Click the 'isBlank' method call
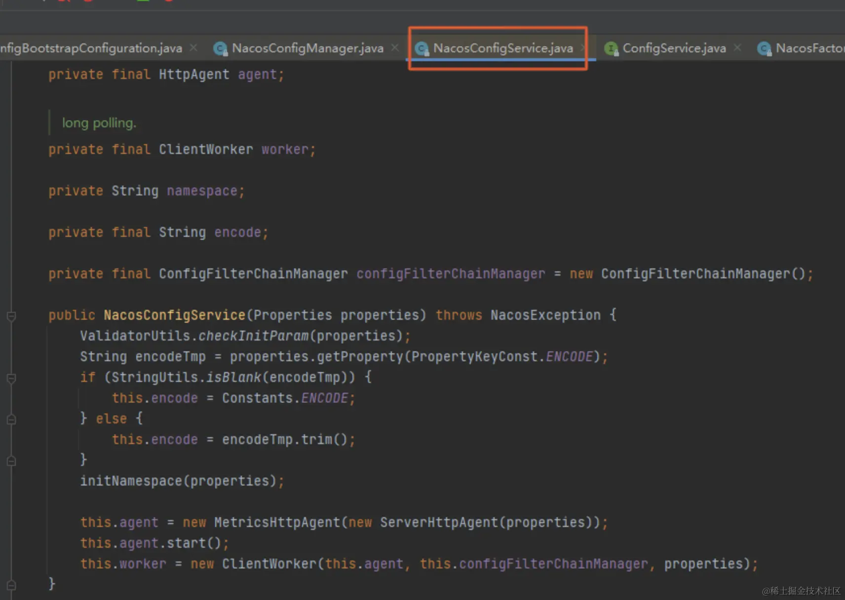This screenshot has width=845, height=600. pyautogui.click(x=233, y=377)
